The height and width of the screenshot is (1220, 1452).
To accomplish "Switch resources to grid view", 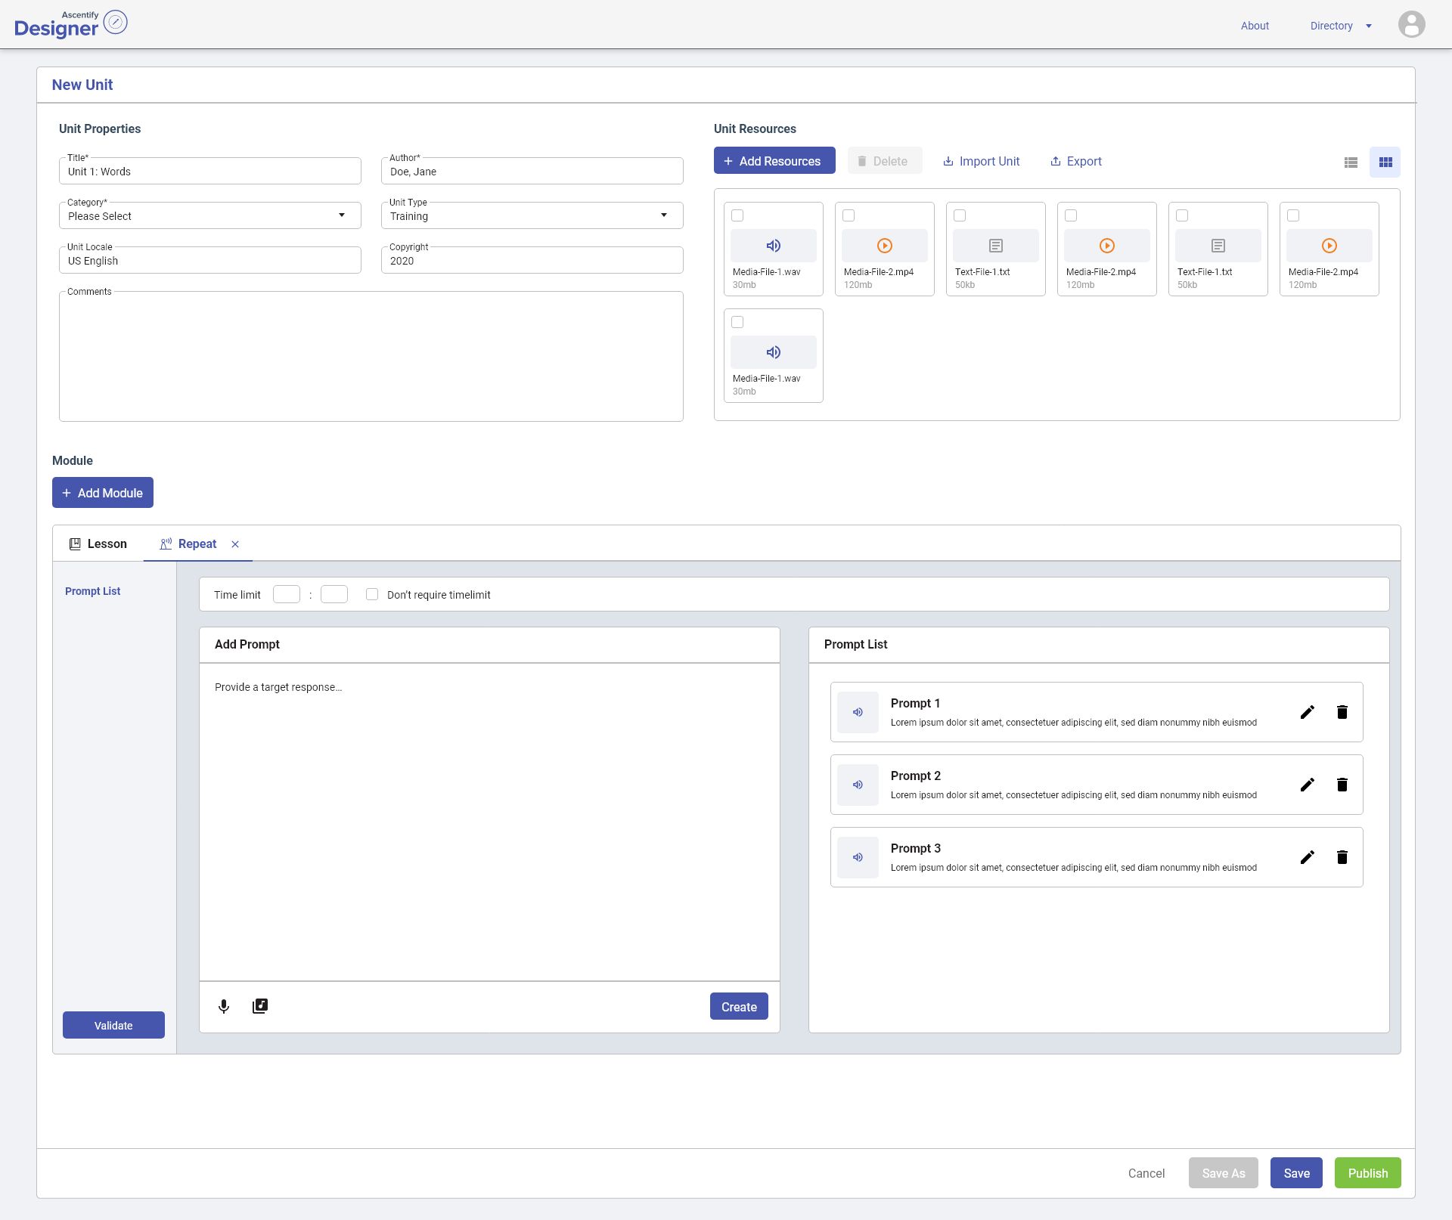I will click(x=1385, y=162).
